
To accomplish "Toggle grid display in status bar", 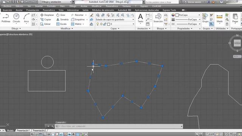I will (40, 134).
